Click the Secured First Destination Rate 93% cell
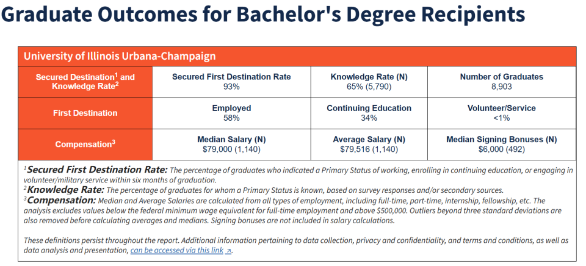 pos(231,82)
